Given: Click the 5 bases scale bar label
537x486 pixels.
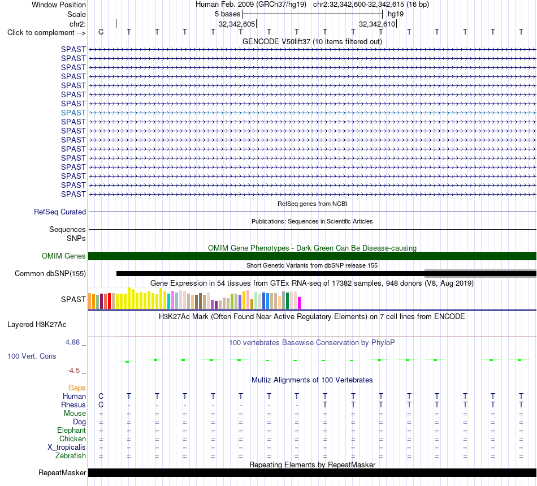Looking at the screenshot, I should pos(227,14).
